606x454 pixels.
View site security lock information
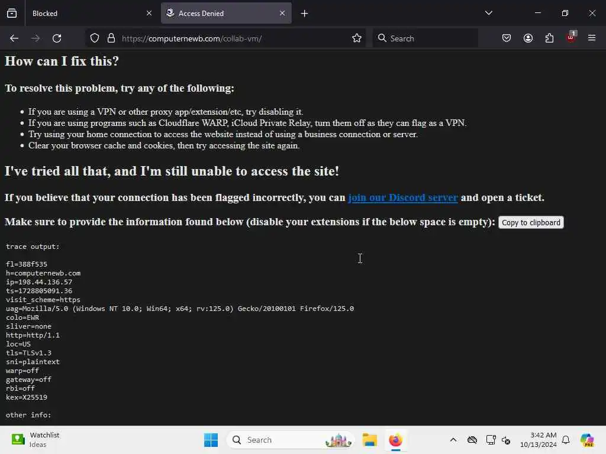tap(111, 38)
